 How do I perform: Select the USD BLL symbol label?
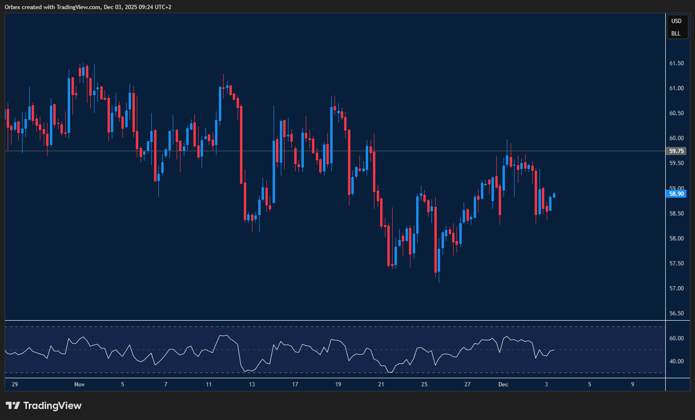pos(676,27)
